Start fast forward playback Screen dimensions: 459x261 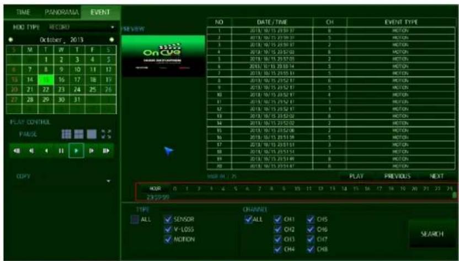[x=106, y=151]
